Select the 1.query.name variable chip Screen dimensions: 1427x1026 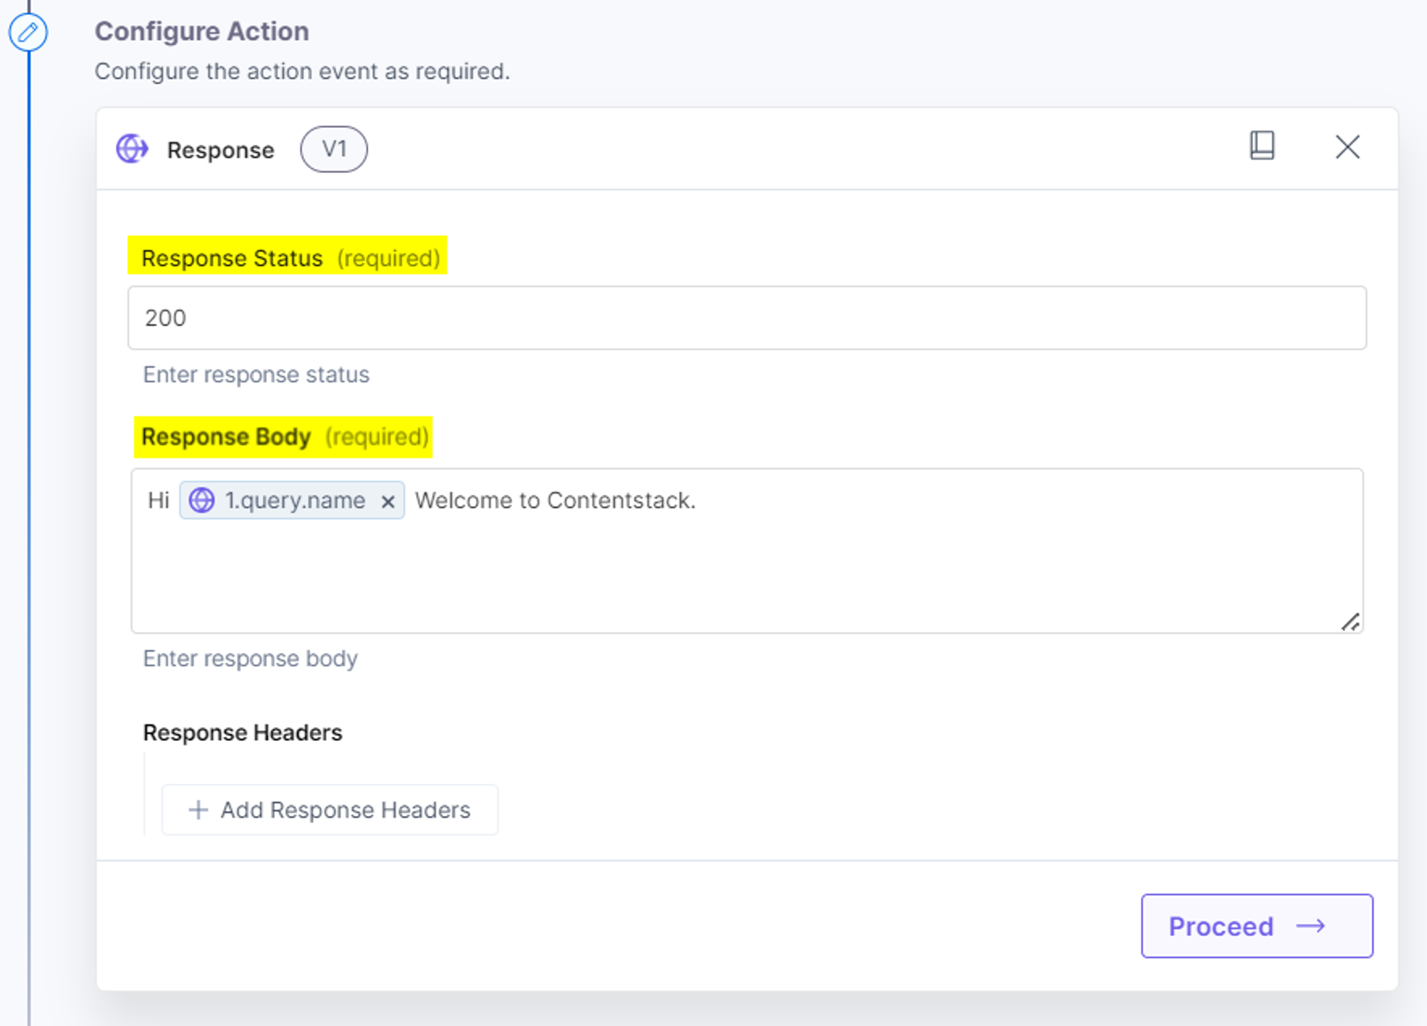click(x=292, y=500)
